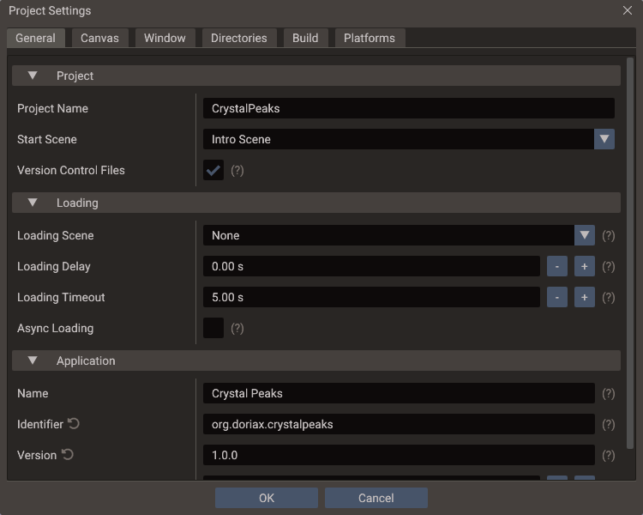Show help for Version field

pyautogui.click(x=608, y=456)
